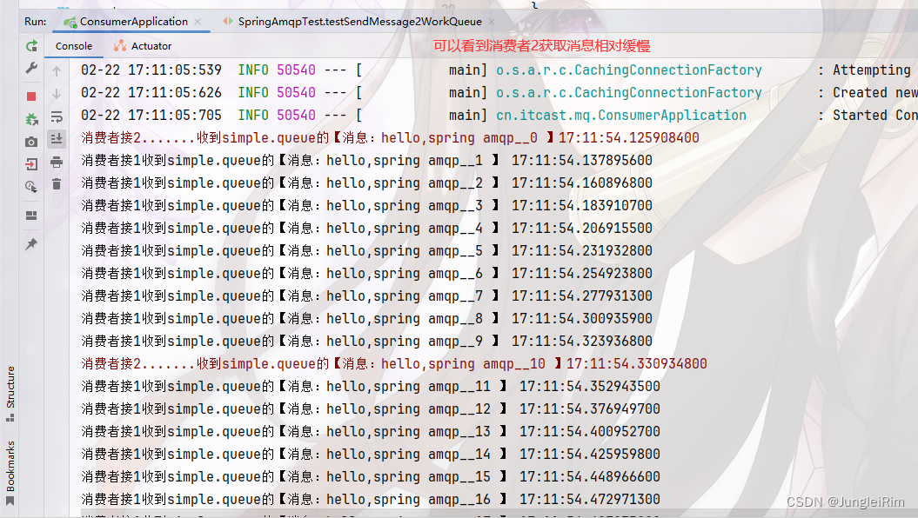Take a thread dump with the camera icon
The image size is (918, 518).
point(30,141)
